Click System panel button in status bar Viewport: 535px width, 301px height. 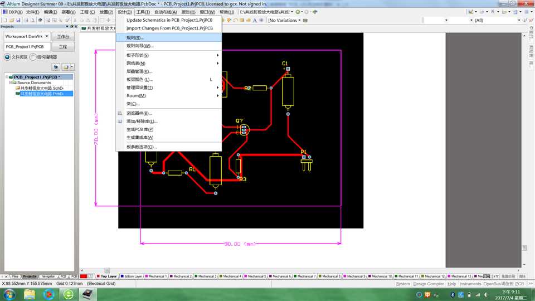pos(403,284)
